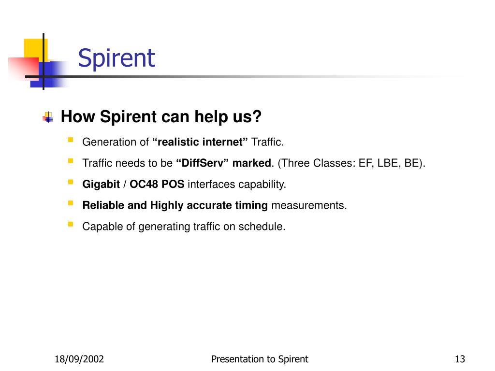Click the yellow-red-blue squares logo graphic
This screenshot has height=371, width=495.
(38, 62)
